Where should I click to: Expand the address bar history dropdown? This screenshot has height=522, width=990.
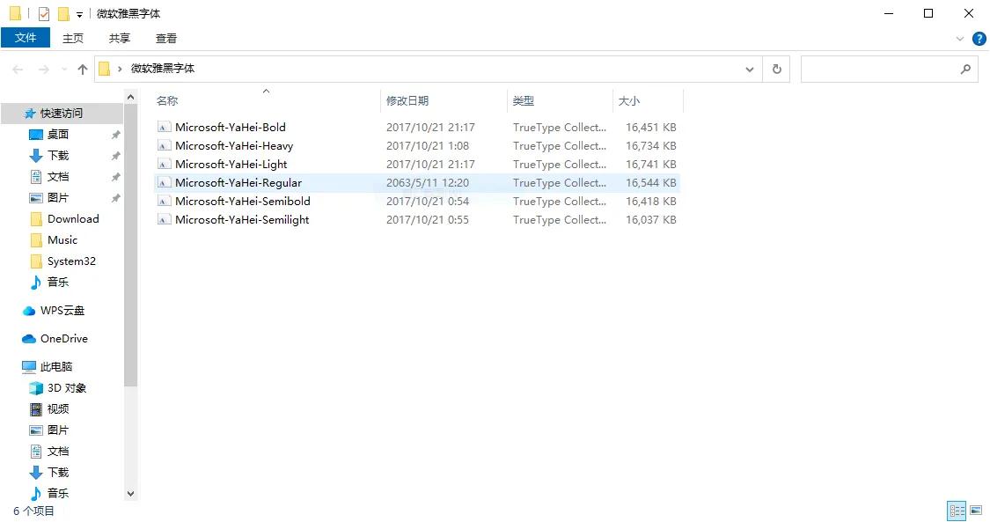click(750, 69)
